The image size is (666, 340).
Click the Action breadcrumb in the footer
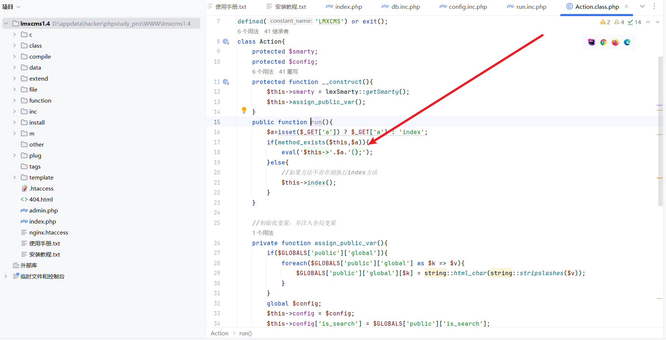[219, 333]
